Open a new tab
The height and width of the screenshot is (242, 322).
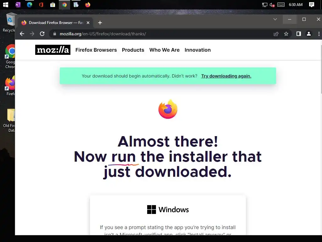100,23
